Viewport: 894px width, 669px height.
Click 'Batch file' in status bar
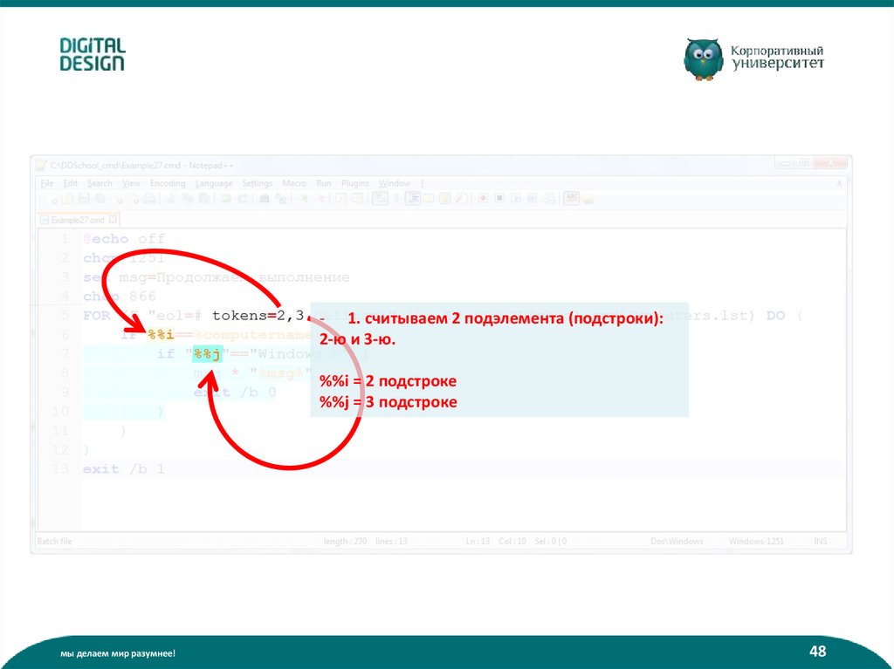tap(54, 541)
